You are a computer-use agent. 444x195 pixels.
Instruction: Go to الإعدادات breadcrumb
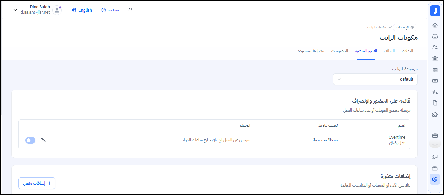point(405,27)
